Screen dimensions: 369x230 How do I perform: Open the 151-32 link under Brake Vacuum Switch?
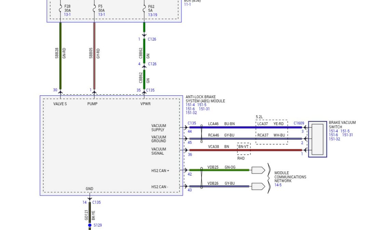[334, 139]
